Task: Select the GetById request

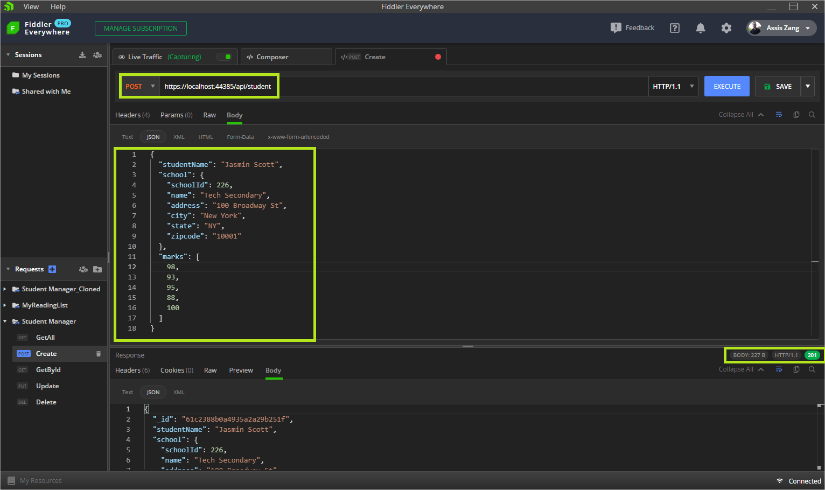Action: point(59,370)
